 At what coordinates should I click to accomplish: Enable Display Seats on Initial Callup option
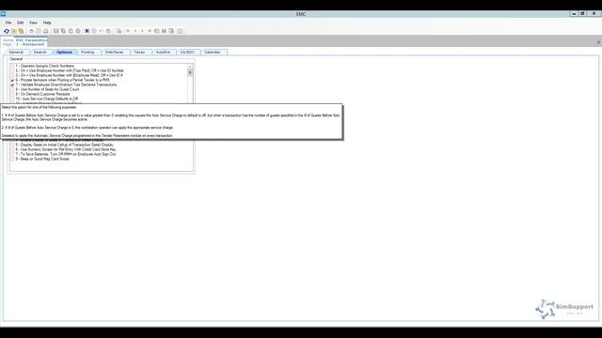point(12,145)
